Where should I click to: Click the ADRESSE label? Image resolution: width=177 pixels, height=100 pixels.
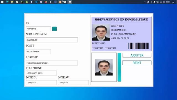click(x=32, y=57)
